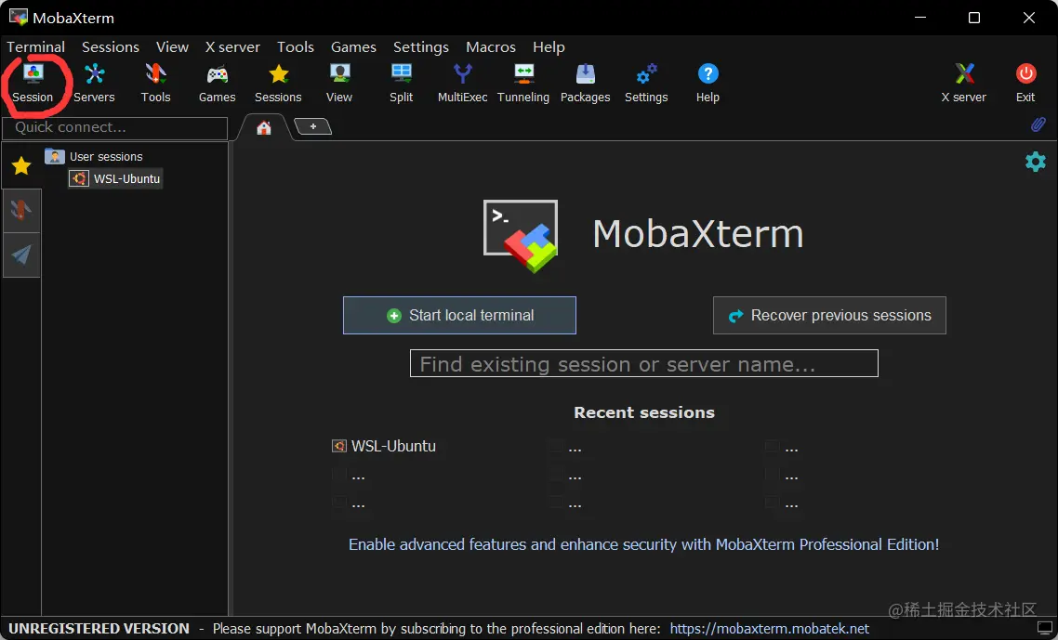Open the Terminal menu
Screen dimensions: 1058x640
(35, 46)
